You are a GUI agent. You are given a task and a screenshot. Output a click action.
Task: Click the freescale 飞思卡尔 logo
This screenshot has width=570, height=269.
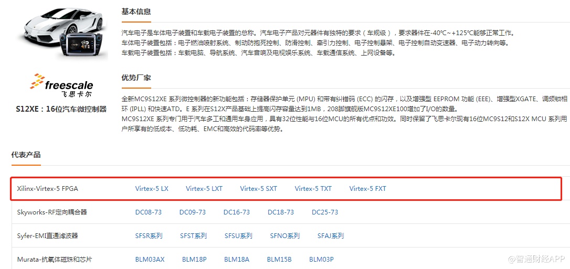[x=61, y=85]
